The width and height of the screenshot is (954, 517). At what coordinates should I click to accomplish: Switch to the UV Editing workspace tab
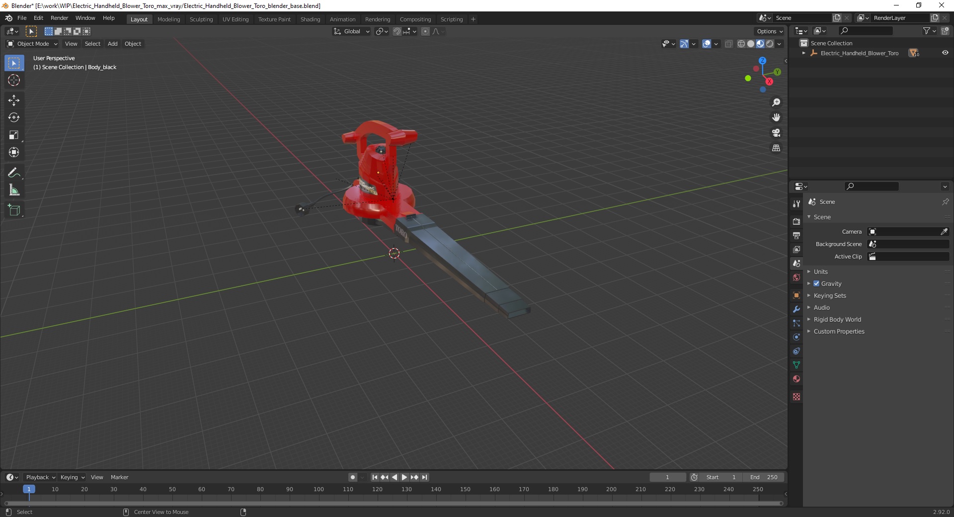(x=236, y=19)
